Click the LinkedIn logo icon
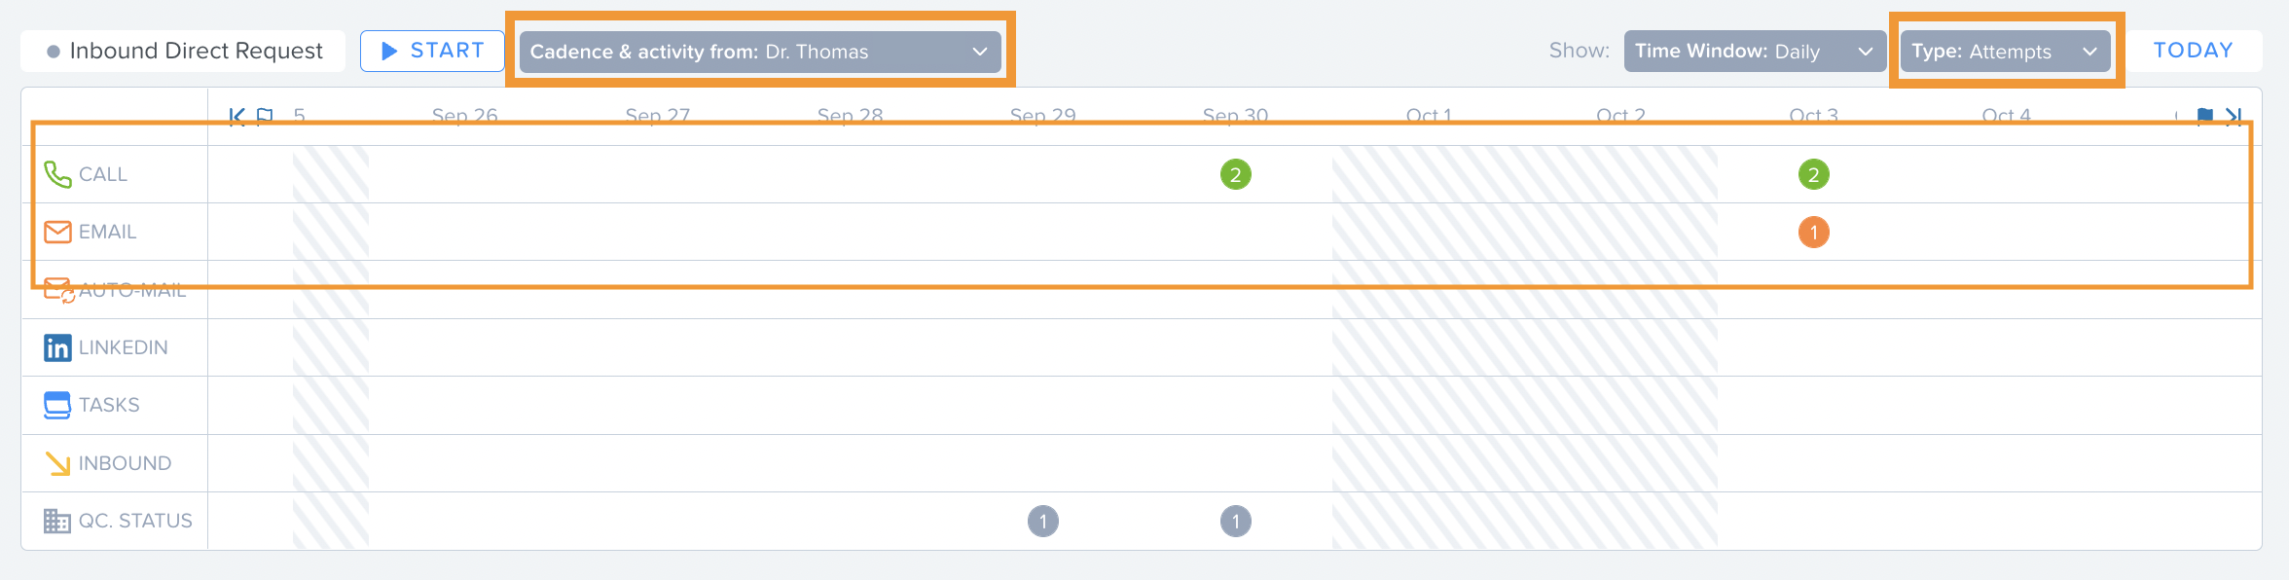The width and height of the screenshot is (2289, 580). (57, 347)
